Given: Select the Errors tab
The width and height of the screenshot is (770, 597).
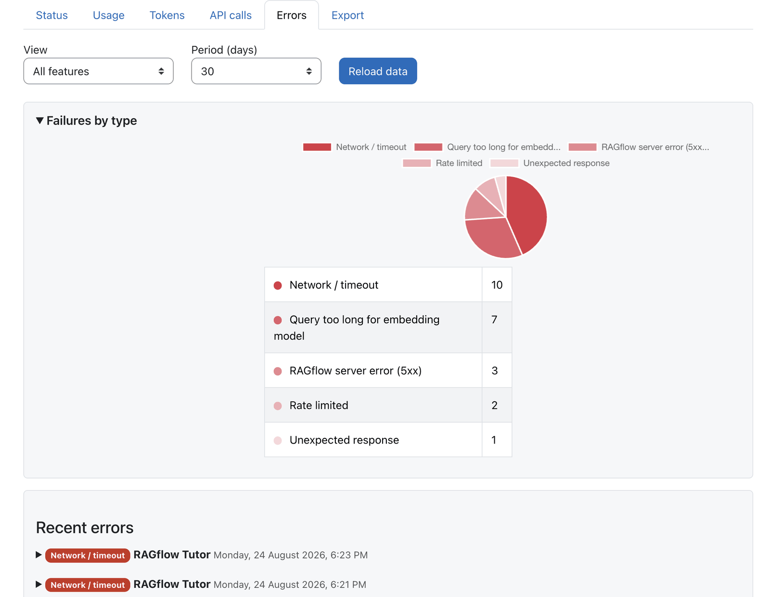Looking at the screenshot, I should [291, 15].
